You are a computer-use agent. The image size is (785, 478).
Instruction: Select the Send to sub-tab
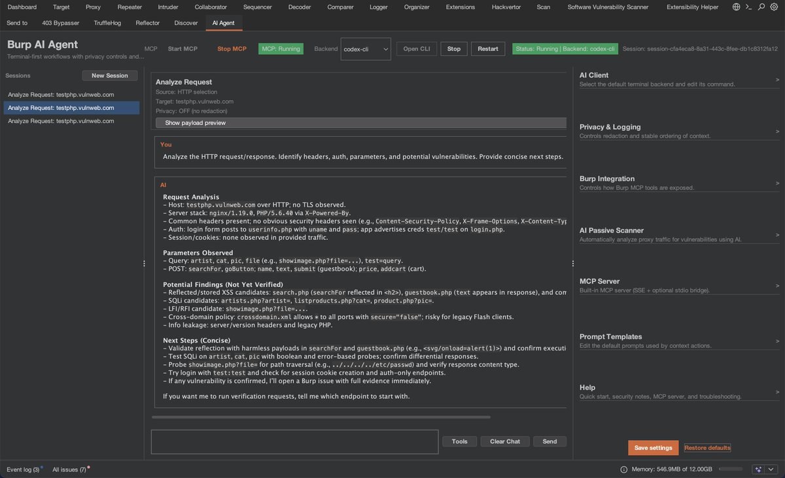coord(17,22)
